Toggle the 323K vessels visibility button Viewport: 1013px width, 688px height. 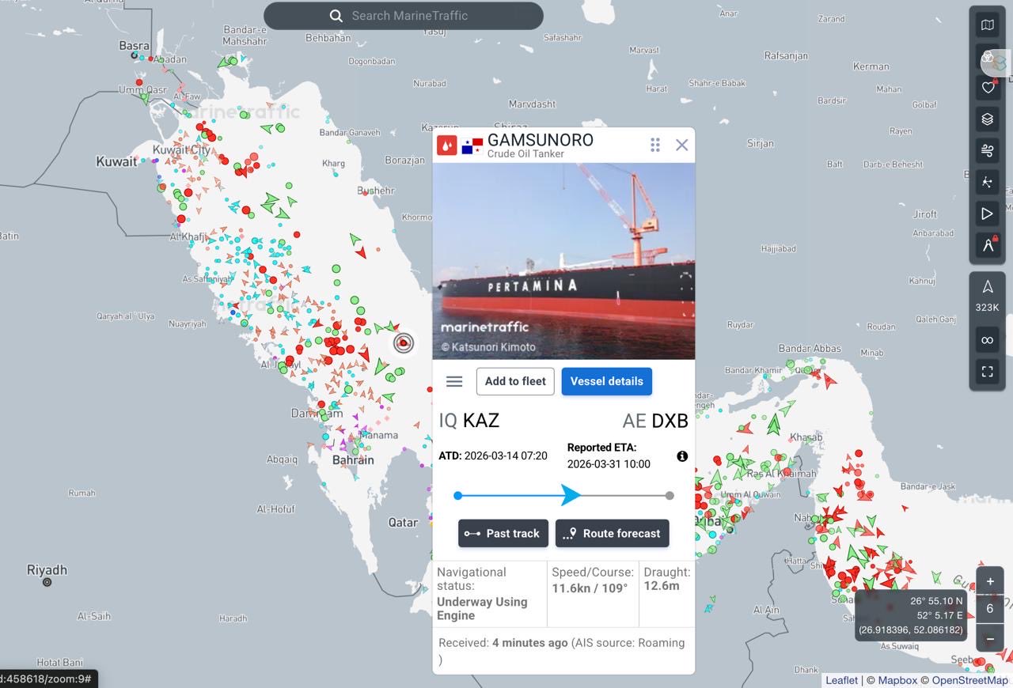(987, 296)
